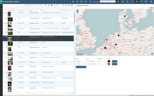
Task: Open the record details document icon
Action: (x=123, y=2)
